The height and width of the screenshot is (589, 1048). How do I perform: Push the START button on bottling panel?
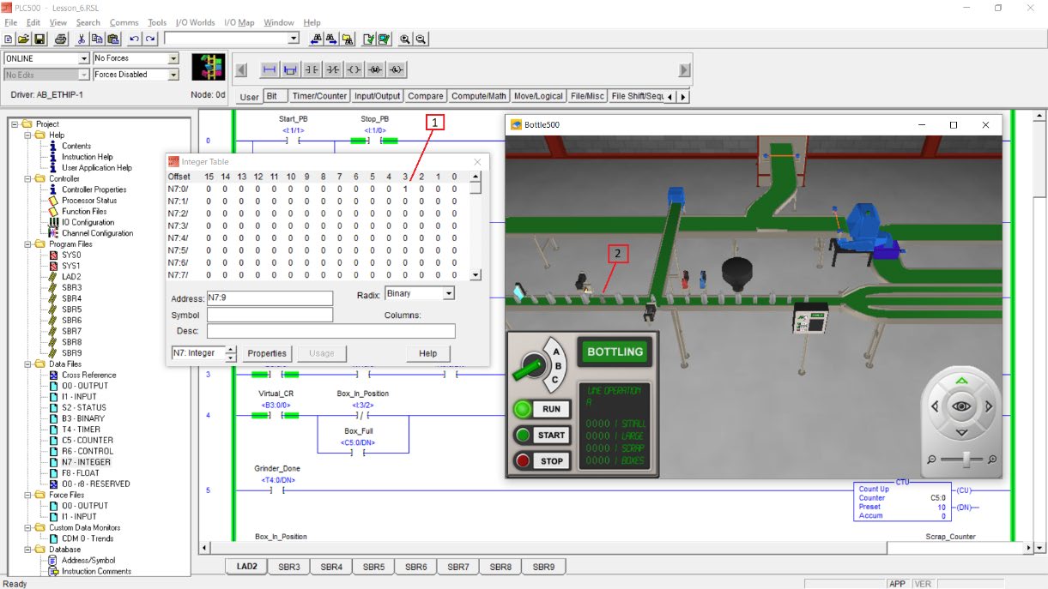click(x=542, y=435)
